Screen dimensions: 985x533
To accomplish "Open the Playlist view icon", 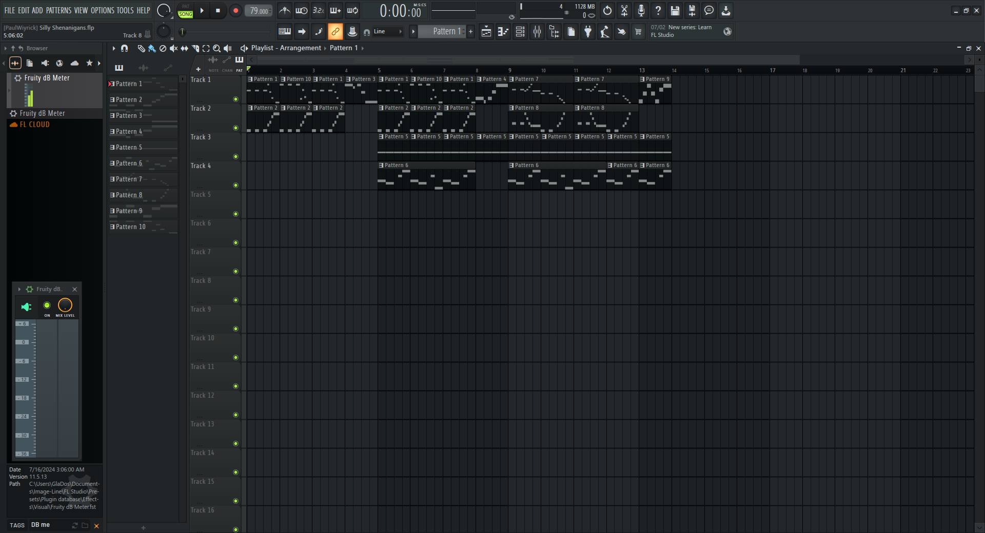I will [486, 32].
